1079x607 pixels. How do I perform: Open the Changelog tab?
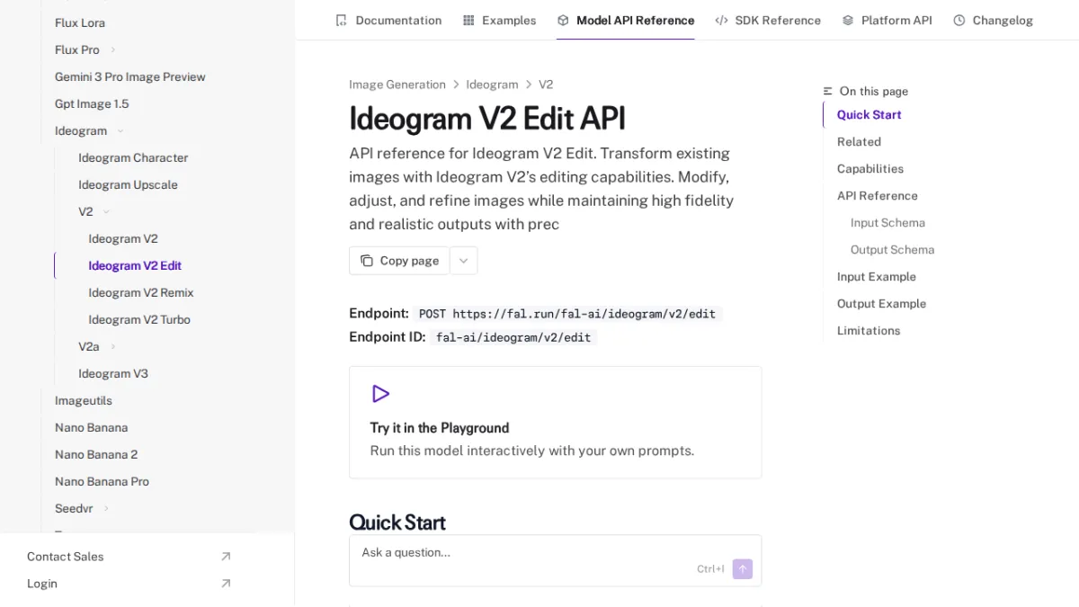[x=993, y=20]
